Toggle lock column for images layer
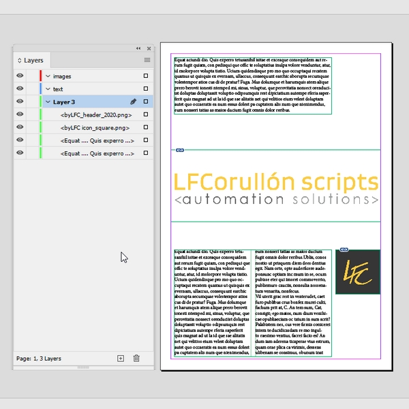The width and height of the screenshot is (409, 409). (x=32, y=76)
